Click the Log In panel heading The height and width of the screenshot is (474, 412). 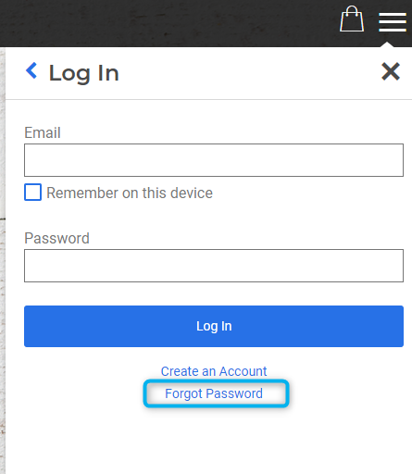click(x=83, y=73)
